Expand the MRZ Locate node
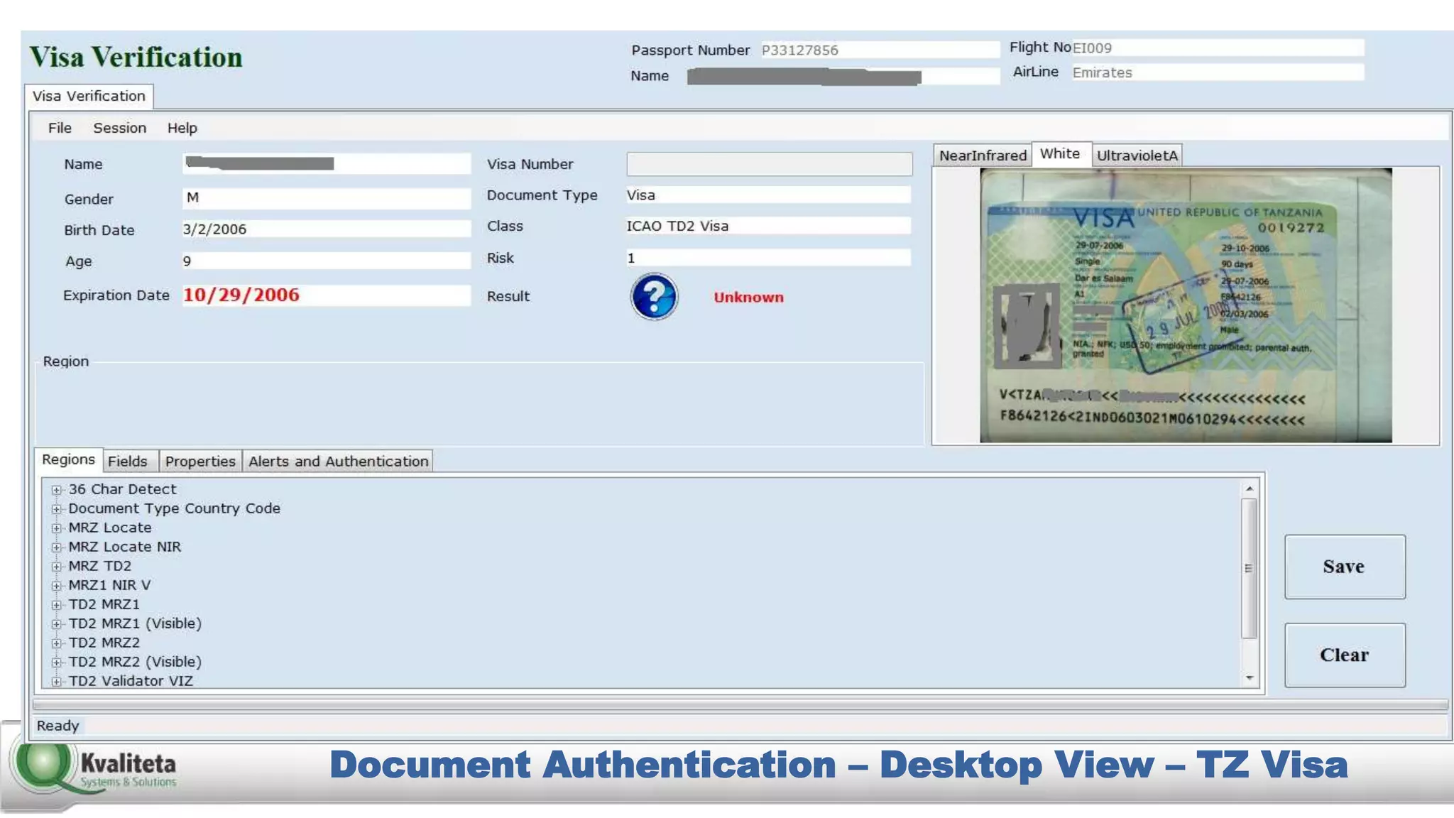The width and height of the screenshot is (1454, 818). 57,528
